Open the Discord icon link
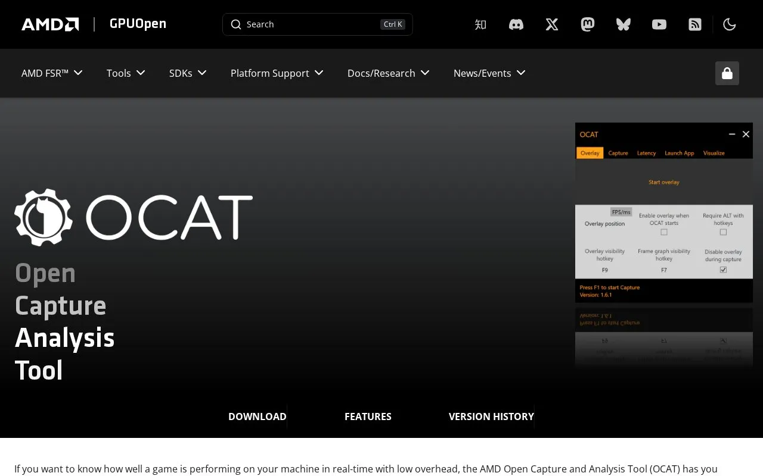Viewport: 763px width, 476px height. 516,24
